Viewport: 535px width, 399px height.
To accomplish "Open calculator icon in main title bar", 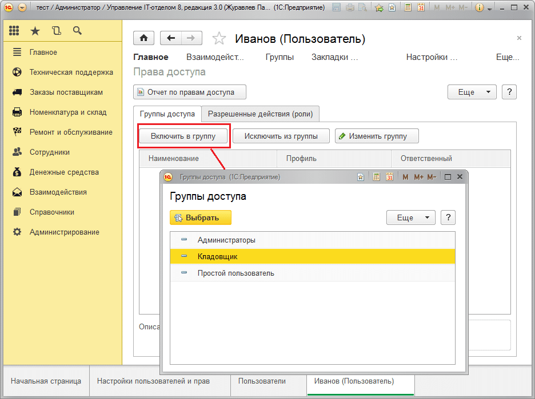I will pyautogui.click(x=408, y=7).
